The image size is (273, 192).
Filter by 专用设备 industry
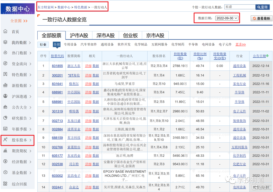(x=70, y=45)
